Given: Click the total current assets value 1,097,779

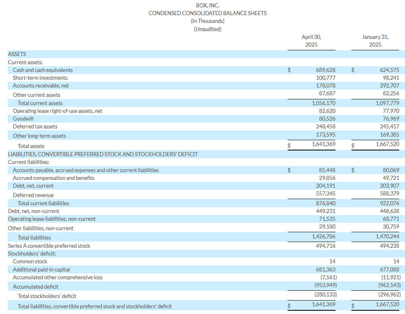Looking at the screenshot, I should pos(387,103).
